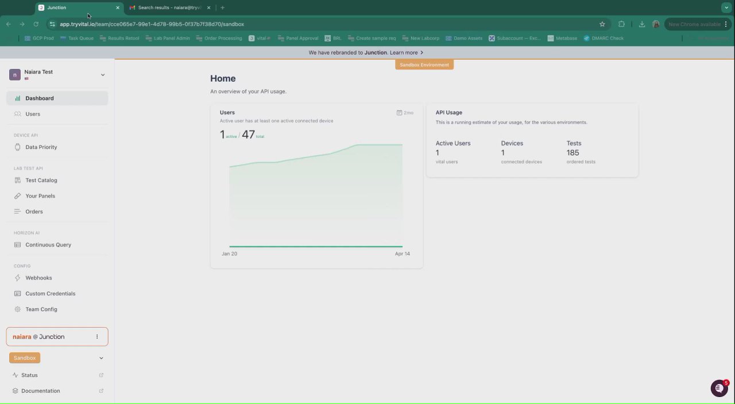Click the Apr 14 chart axis label
The height and width of the screenshot is (404, 735).
[x=403, y=253]
